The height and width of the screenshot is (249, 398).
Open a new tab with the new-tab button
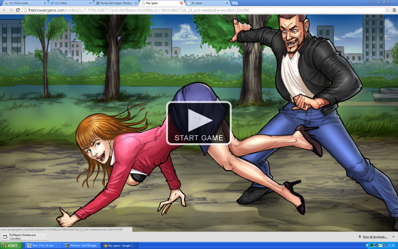pyautogui.click(x=235, y=3)
